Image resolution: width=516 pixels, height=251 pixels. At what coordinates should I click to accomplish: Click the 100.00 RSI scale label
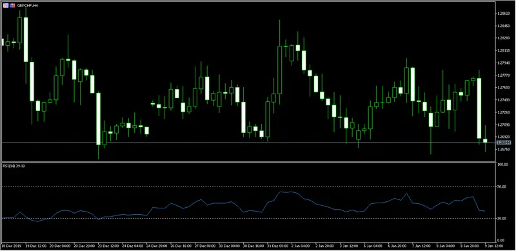click(502, 164)
